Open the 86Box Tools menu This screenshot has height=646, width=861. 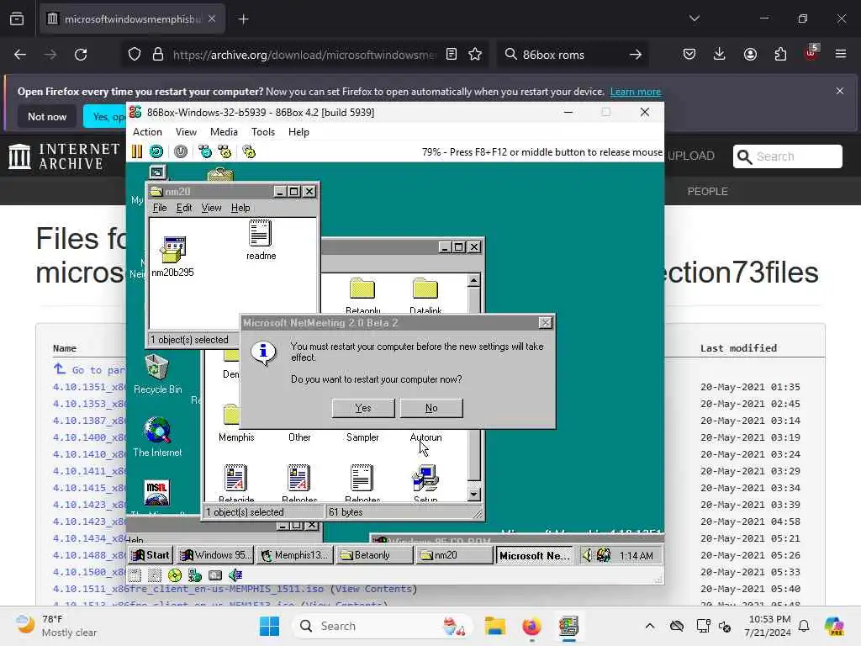click(263, 132)
